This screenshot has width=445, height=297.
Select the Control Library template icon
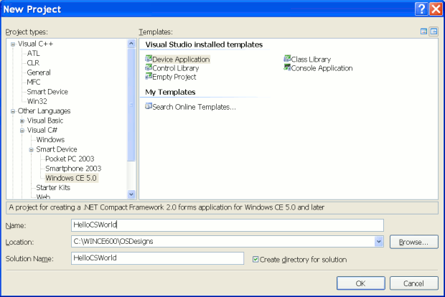149,68
